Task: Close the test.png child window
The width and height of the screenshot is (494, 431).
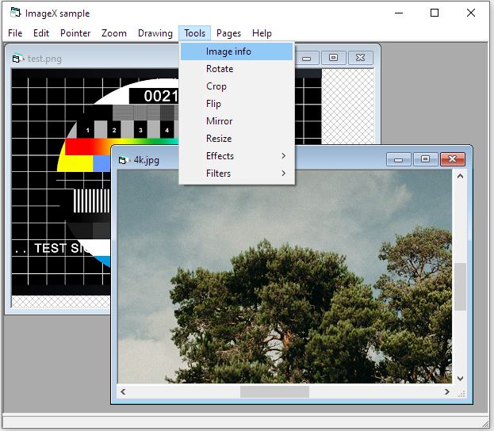Action: click(360, 58)
